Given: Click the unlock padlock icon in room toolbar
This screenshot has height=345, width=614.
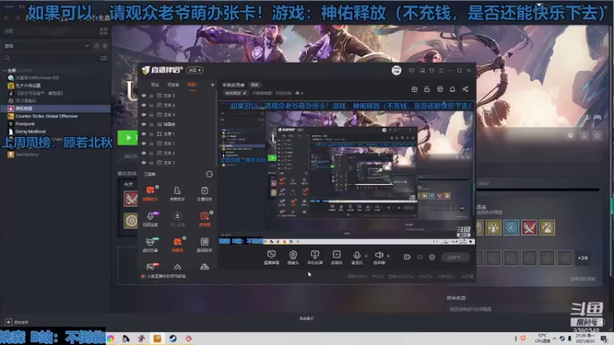Looking at the screenshot, I should click(427, 89).
